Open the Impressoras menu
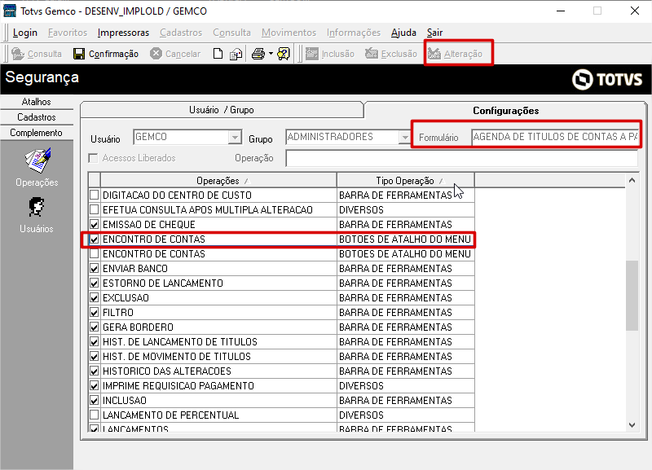This screenshot has width=652, height=470. point(123,33)
